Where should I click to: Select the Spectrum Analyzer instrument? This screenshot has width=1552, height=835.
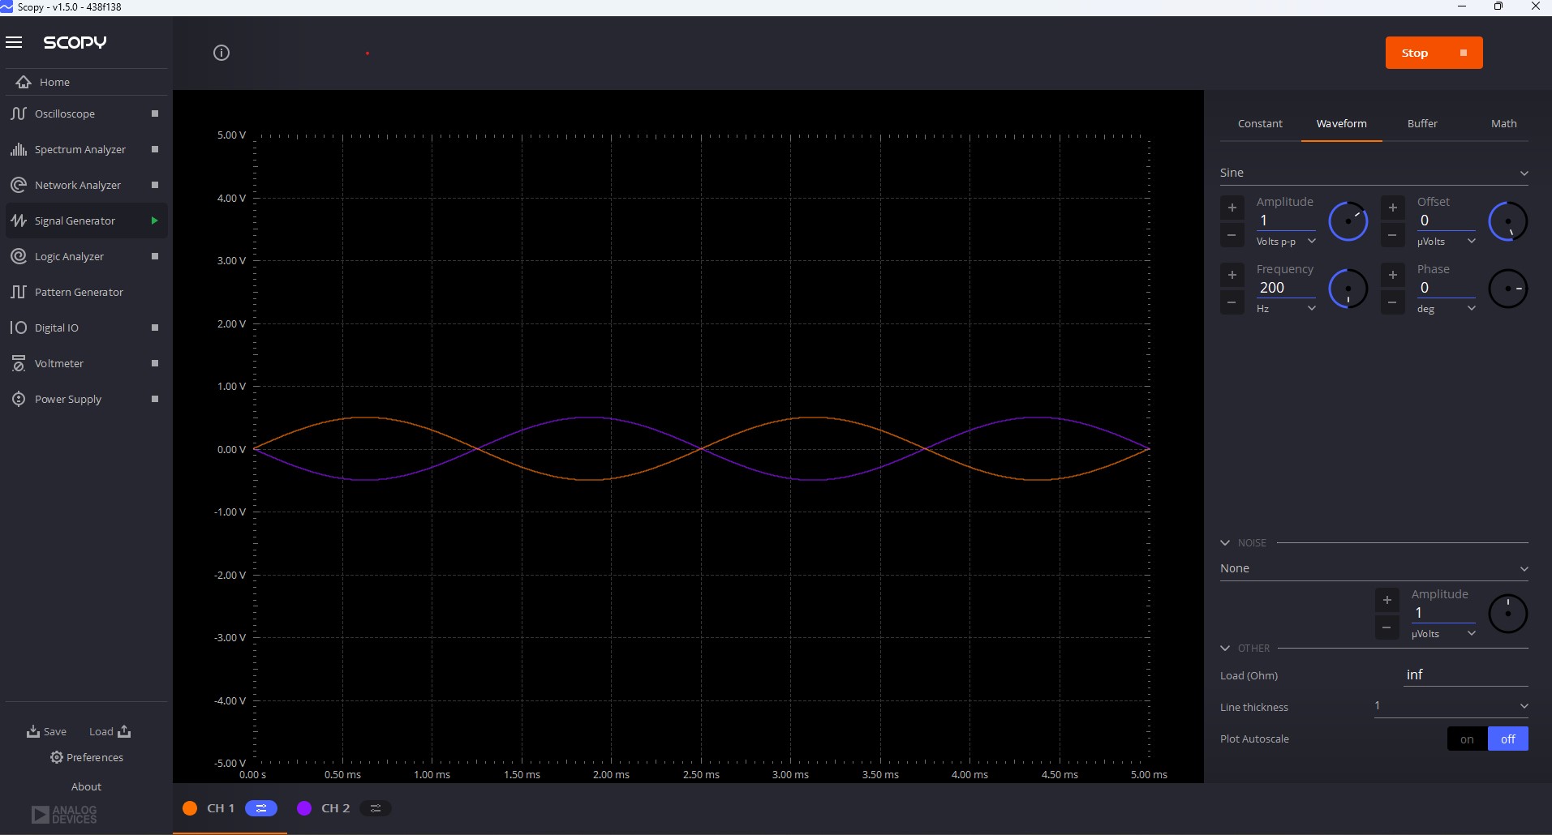point(79,149)
